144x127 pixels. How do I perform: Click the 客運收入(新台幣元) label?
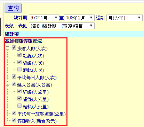[x=37, y=121]
